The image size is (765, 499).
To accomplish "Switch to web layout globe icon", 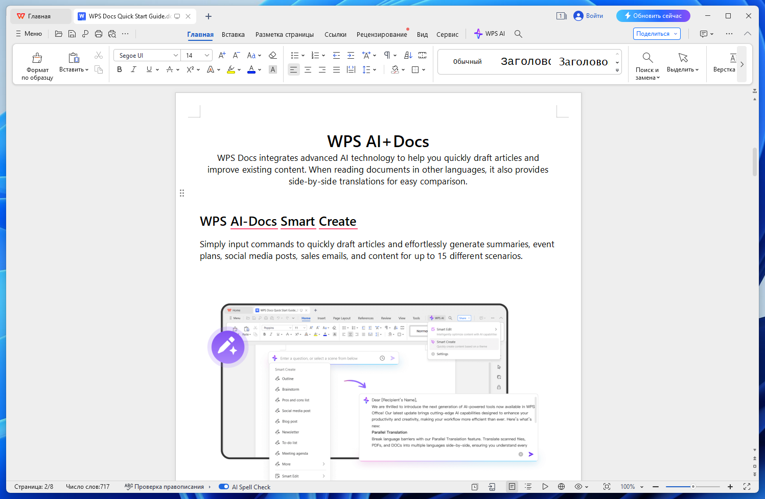I will [561, 487].
